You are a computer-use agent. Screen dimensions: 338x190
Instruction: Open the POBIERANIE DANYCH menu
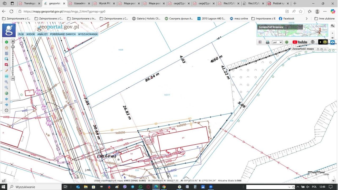point(63,34)
